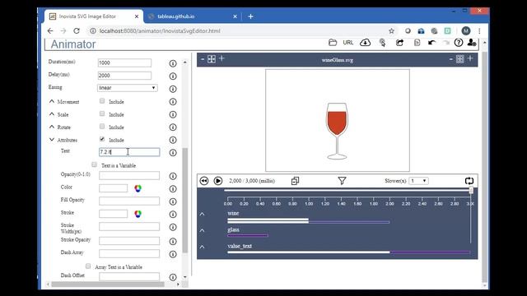
Task: Collapse the Attributes section
Action: [x=52, y=140]
